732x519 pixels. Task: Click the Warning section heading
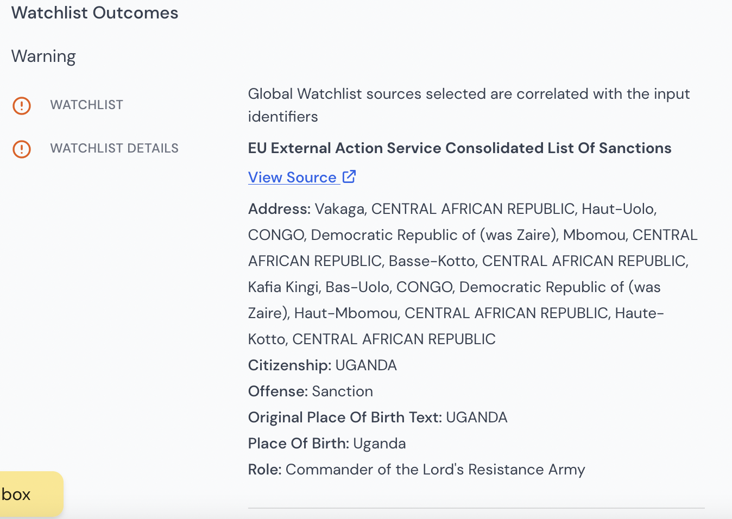(x=43, y=56)
